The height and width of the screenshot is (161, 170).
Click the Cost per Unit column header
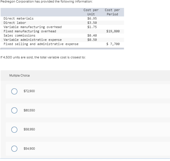click(x=91, y=12)
